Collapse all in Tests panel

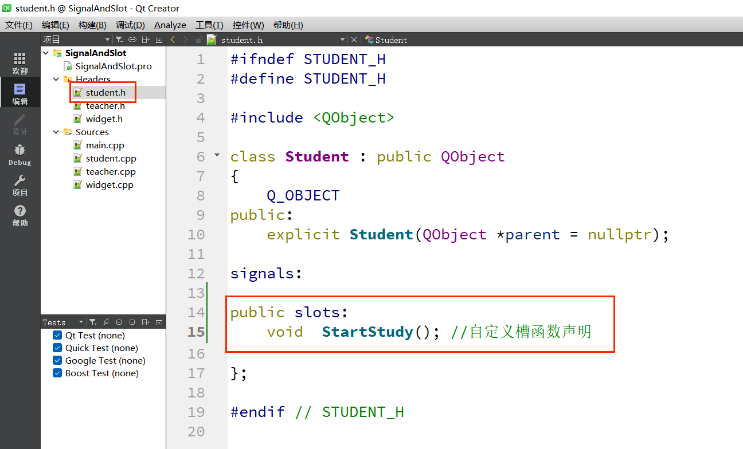point(132,322)
